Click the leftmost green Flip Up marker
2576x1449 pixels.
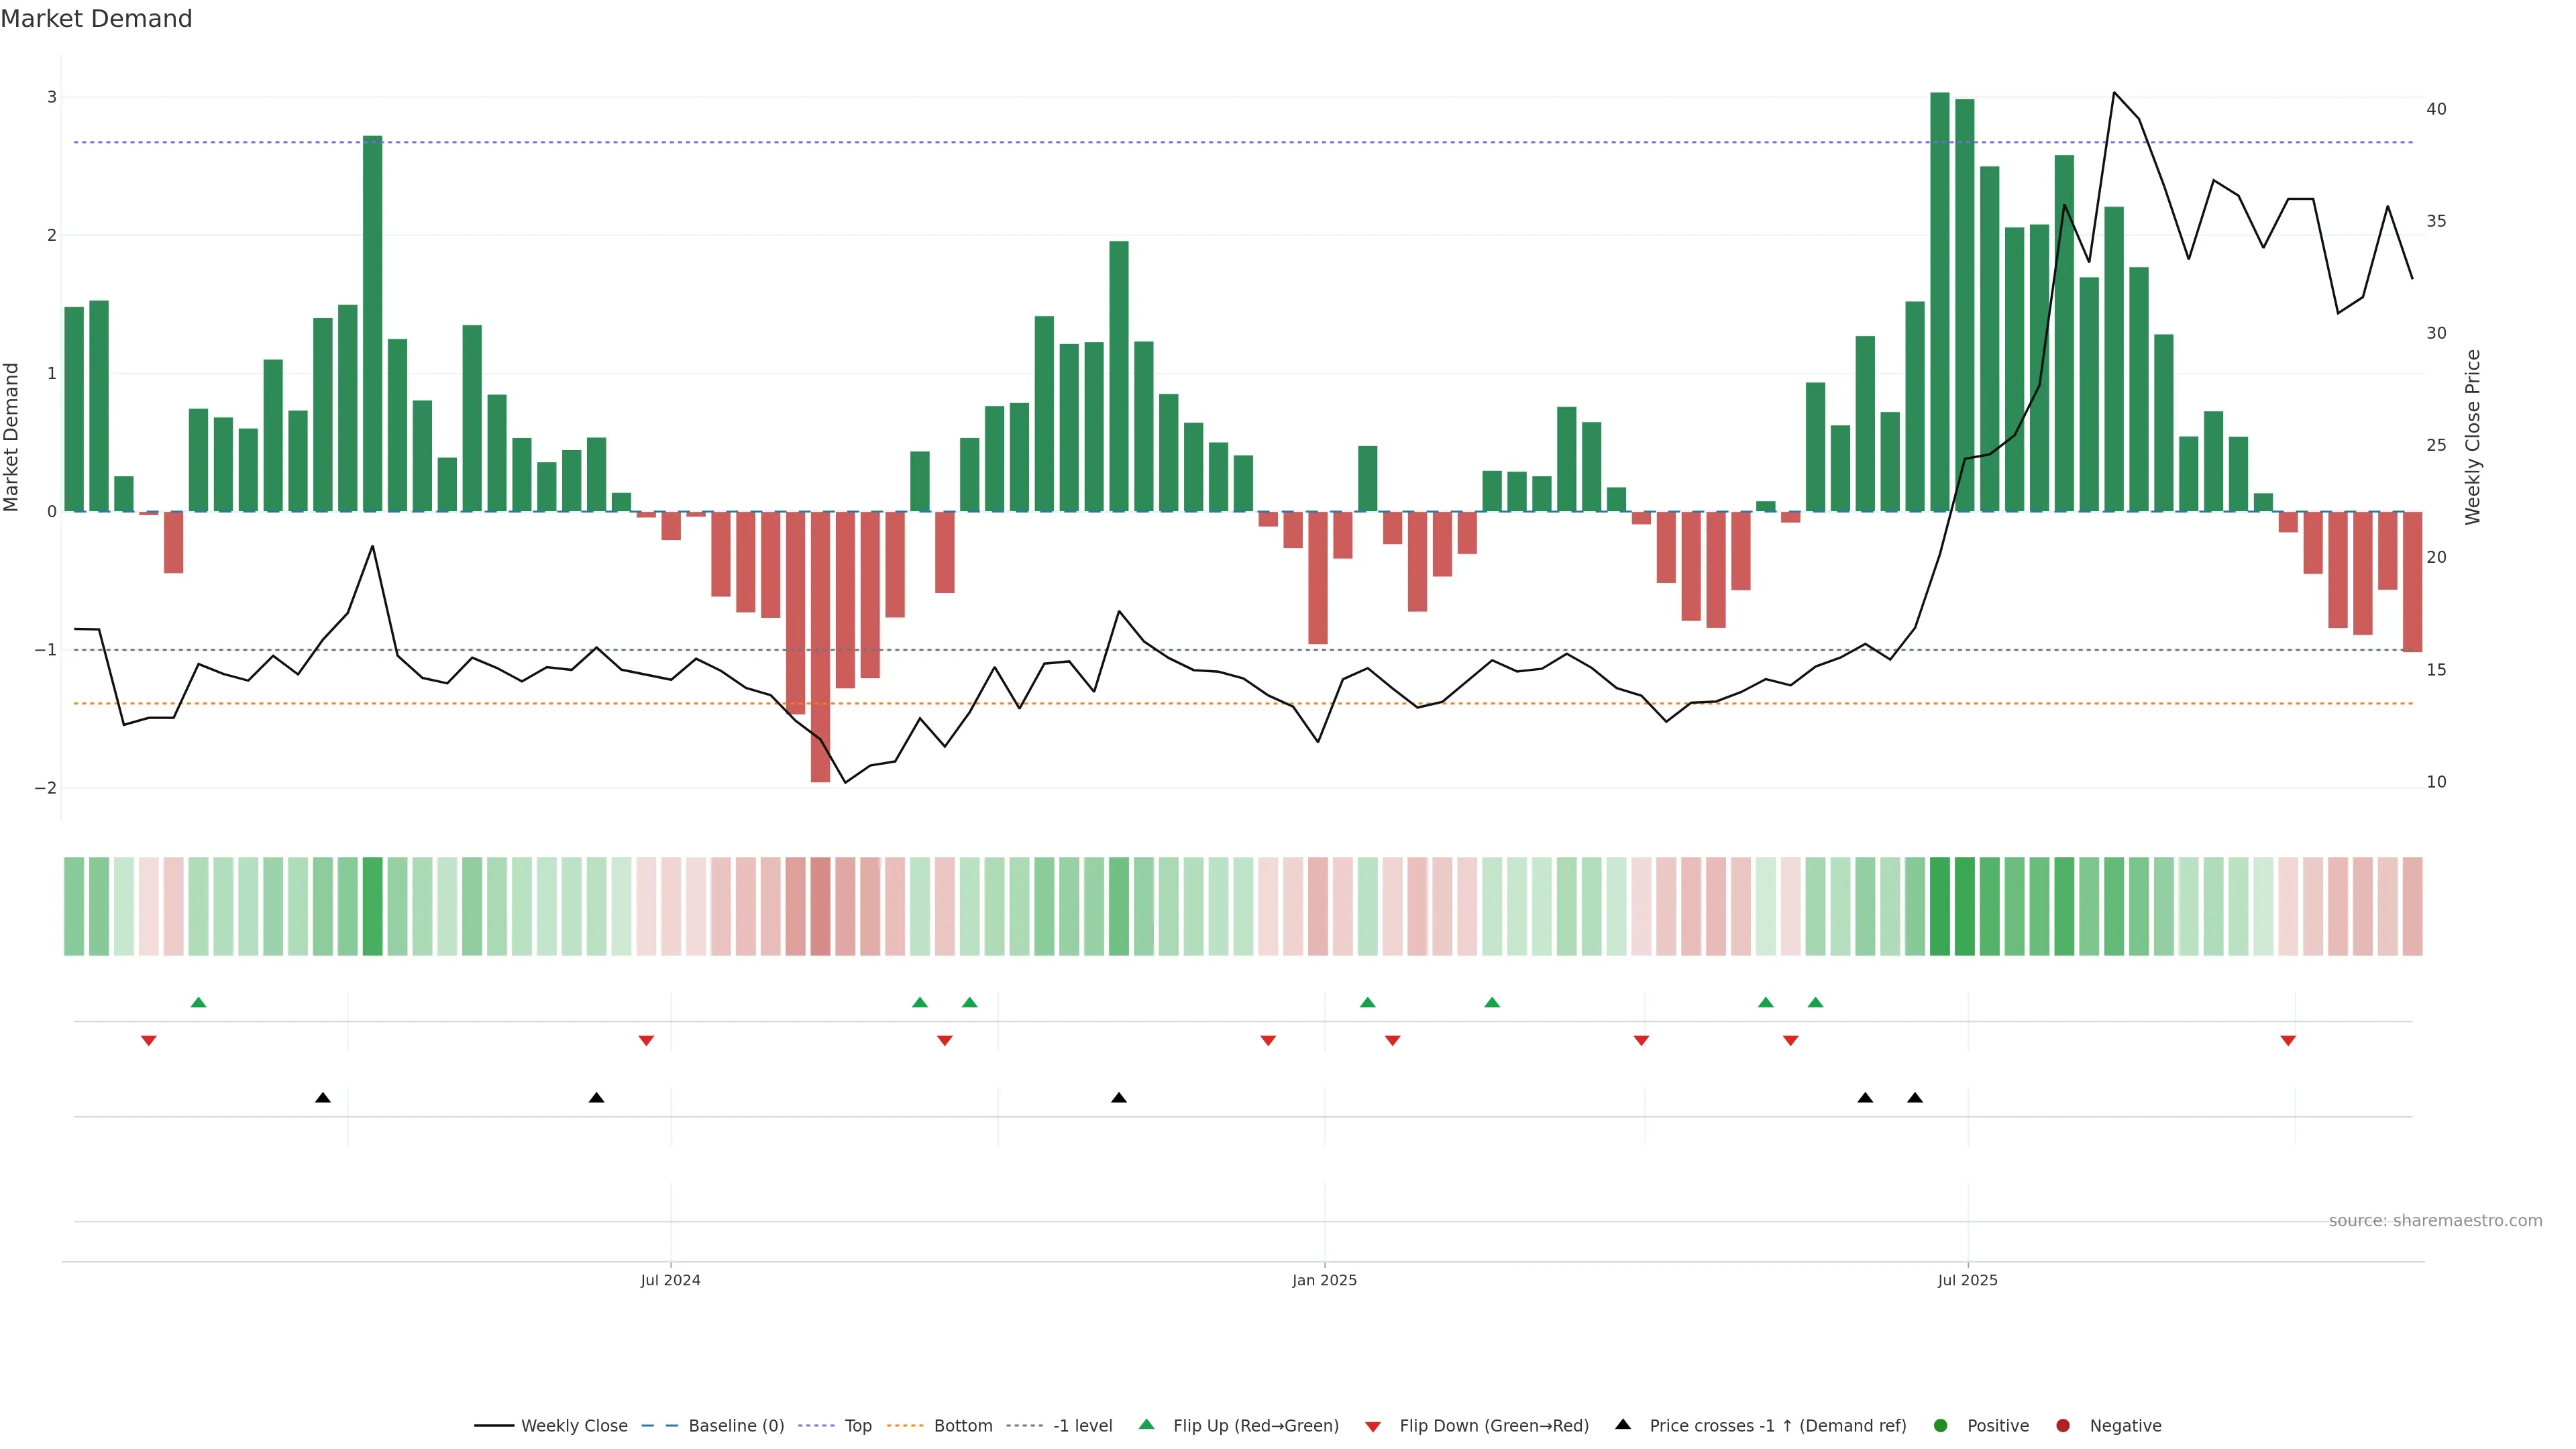[198, 1002]
